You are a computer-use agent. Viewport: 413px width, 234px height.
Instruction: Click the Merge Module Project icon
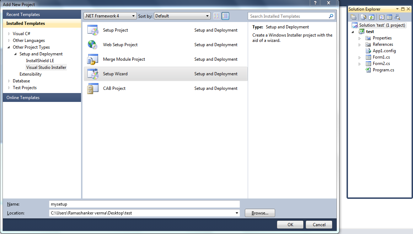pos(93,59)
